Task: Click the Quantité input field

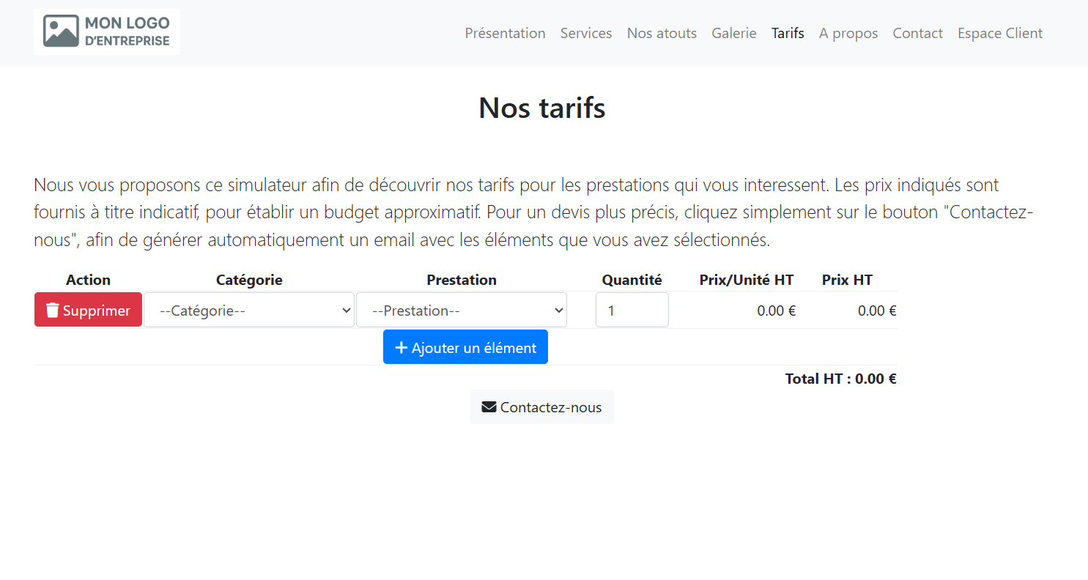Action: click(632, 311)
